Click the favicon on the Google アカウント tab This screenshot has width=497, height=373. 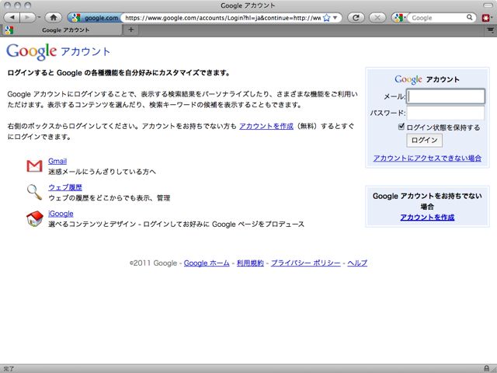click(x=9, y=30)
